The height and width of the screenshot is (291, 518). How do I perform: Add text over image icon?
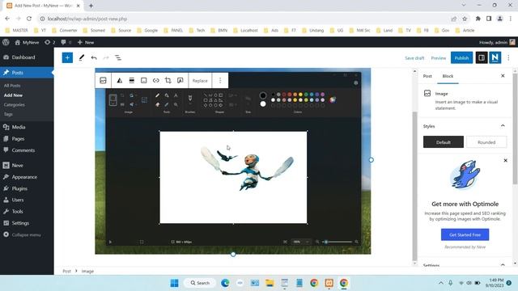[180, 81]
